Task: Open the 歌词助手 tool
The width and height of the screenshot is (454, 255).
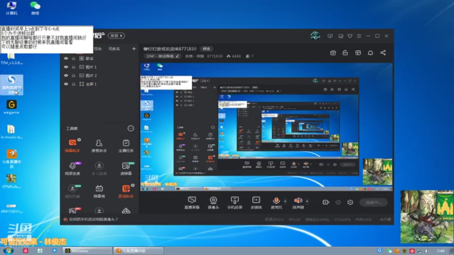Action: click(126, 191)
